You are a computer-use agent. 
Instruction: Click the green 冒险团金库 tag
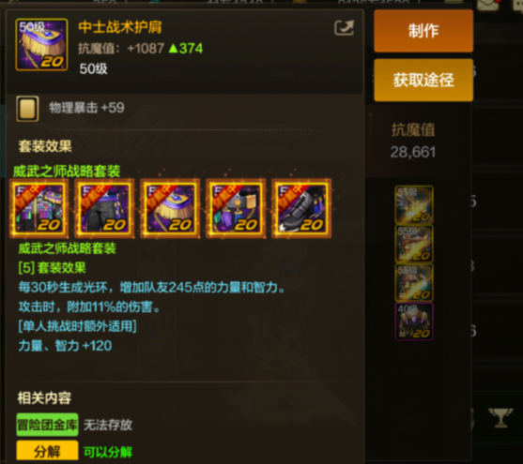click(47, 425)
